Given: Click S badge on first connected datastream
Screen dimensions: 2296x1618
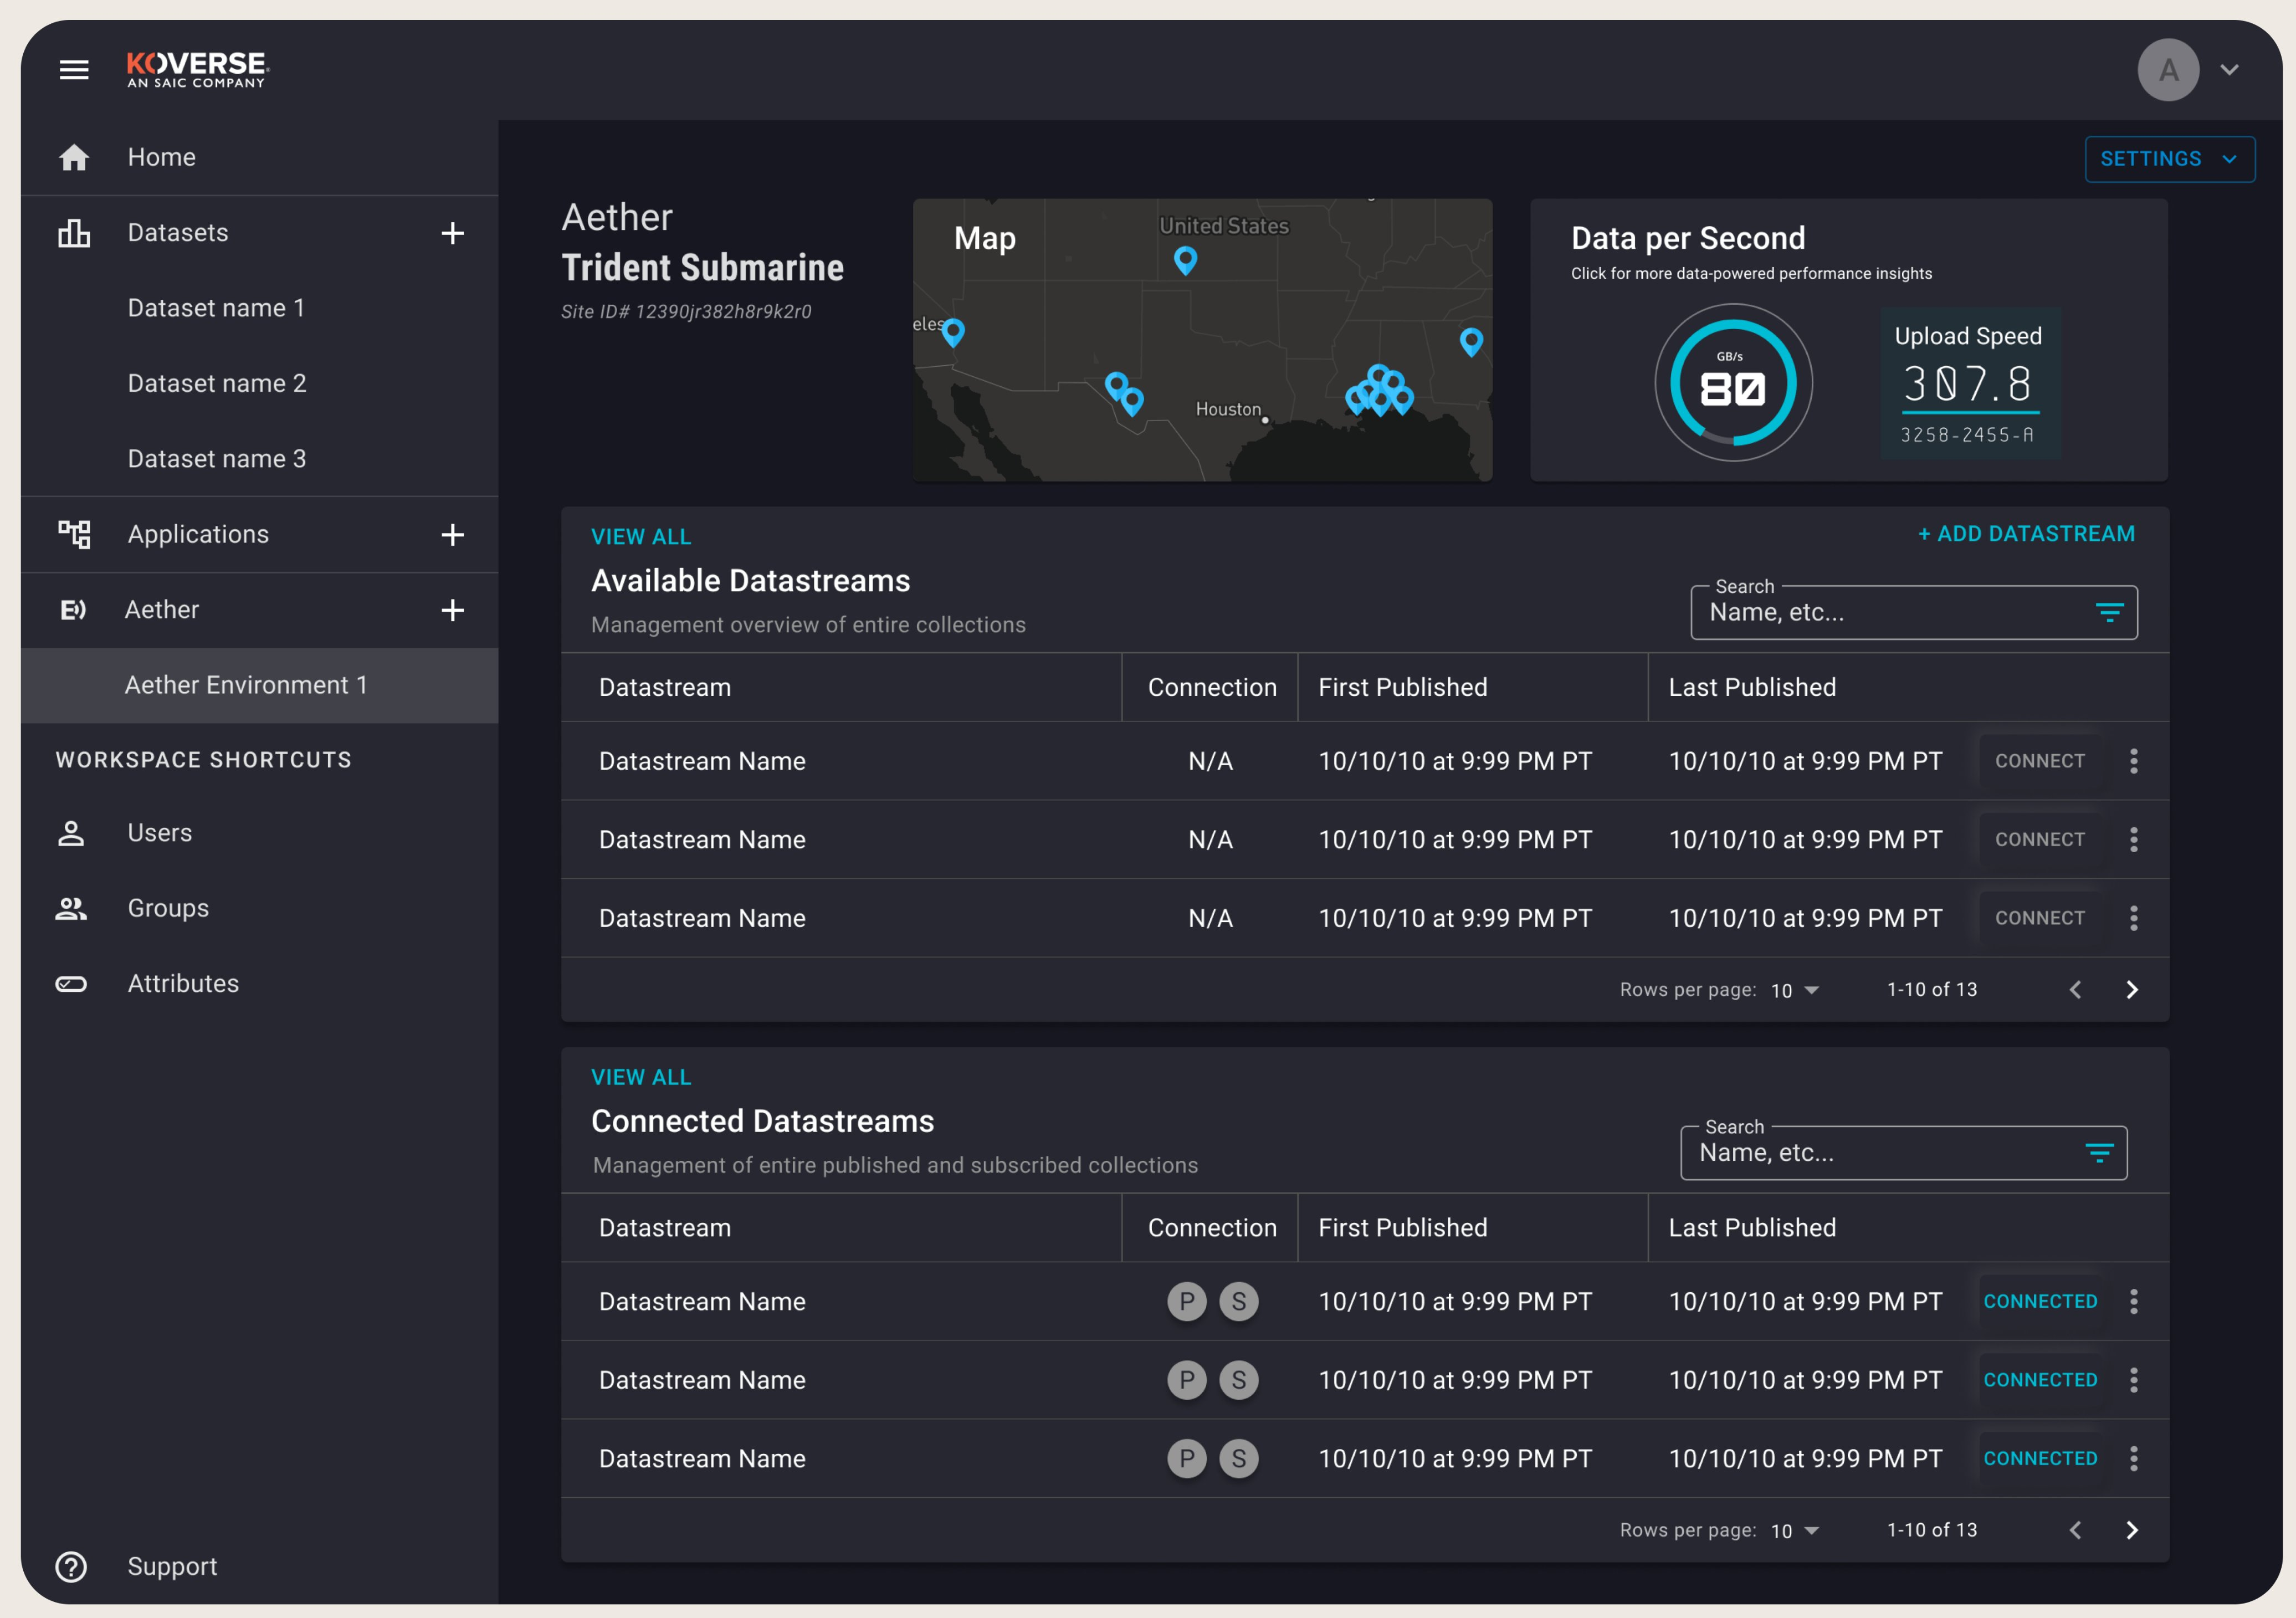Looking at the screenshot, I should point(1238,1302).
